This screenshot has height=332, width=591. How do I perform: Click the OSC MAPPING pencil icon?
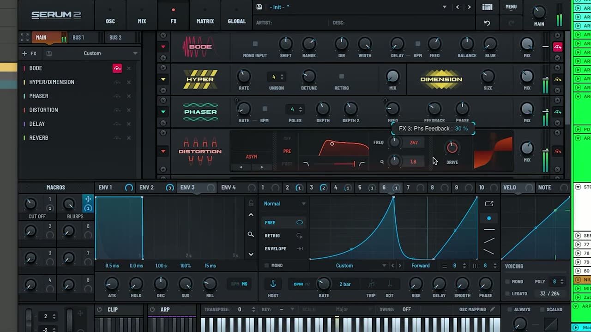pyautogui.click(x=493, y=309)
